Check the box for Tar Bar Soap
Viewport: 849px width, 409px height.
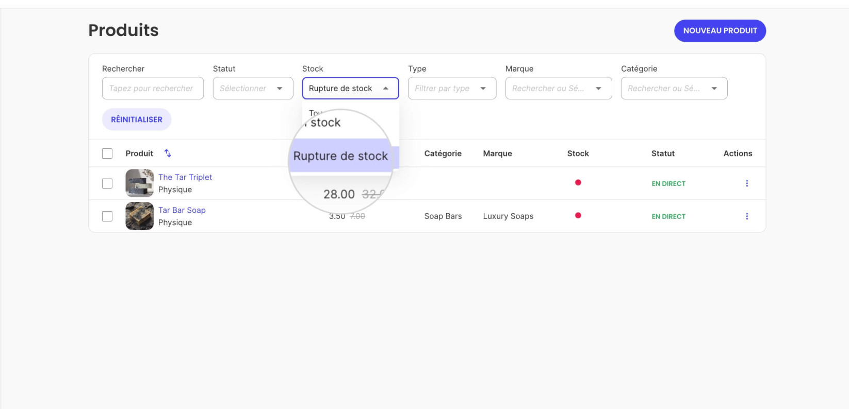click(x=107, y=216)
